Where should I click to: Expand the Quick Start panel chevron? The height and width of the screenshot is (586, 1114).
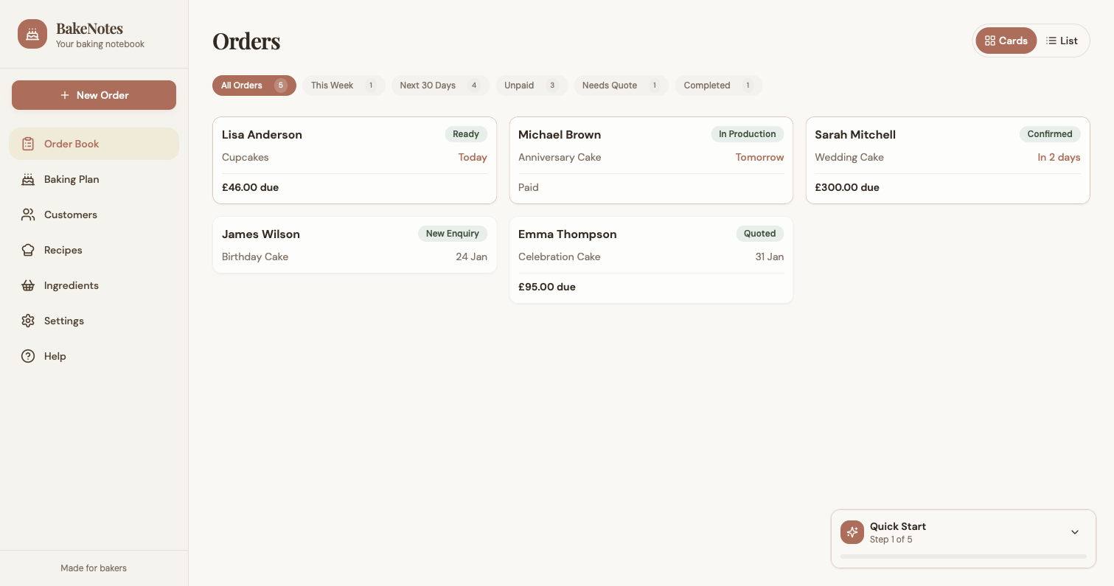pyautogui.click(x=1074, y=532)
